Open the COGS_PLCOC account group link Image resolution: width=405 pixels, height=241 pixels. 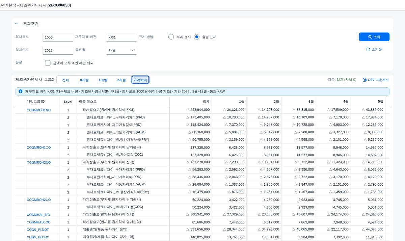(38, 237)
